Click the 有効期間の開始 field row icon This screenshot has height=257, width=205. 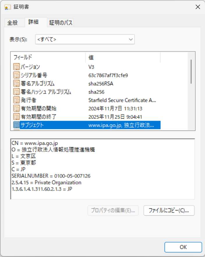(16, 108)
